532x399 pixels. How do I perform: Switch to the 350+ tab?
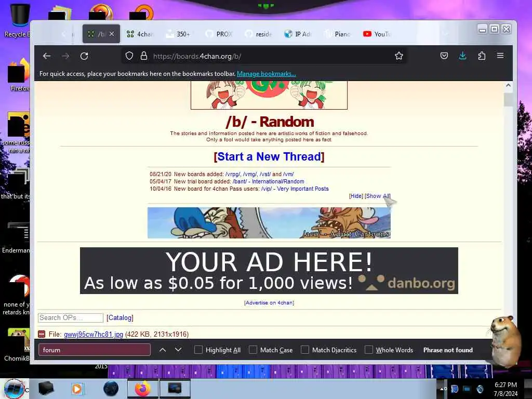179,34
